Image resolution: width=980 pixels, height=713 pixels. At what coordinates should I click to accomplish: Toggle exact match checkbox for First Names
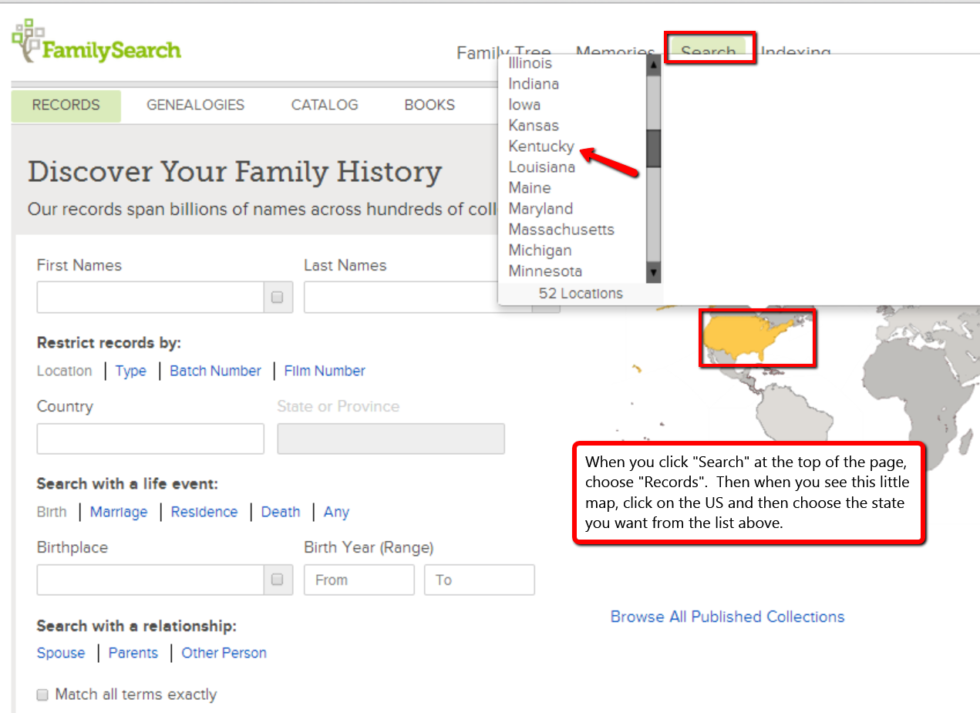pos(278,297)
